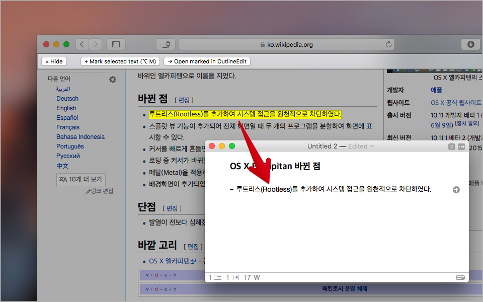The image size is (483, 302).
Task: Click the document icon in OutlineEdit title bar
Action: [x=452, y=146]
